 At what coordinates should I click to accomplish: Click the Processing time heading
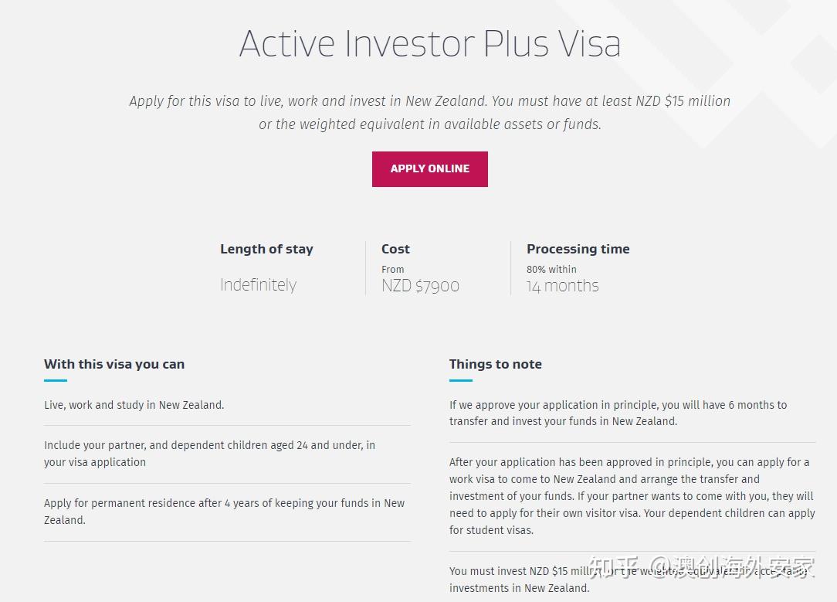pos(578,249)
